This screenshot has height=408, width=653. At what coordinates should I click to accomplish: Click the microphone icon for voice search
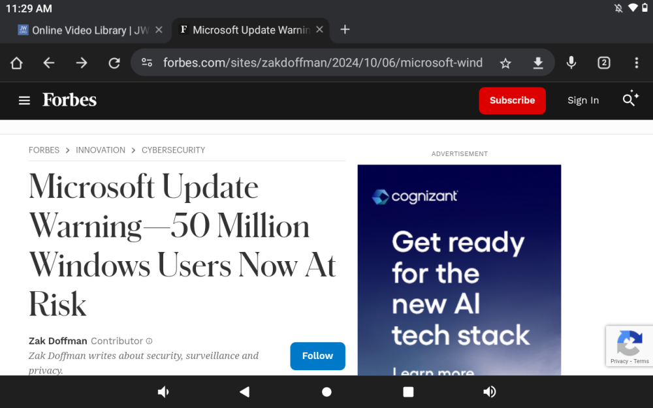571,63
